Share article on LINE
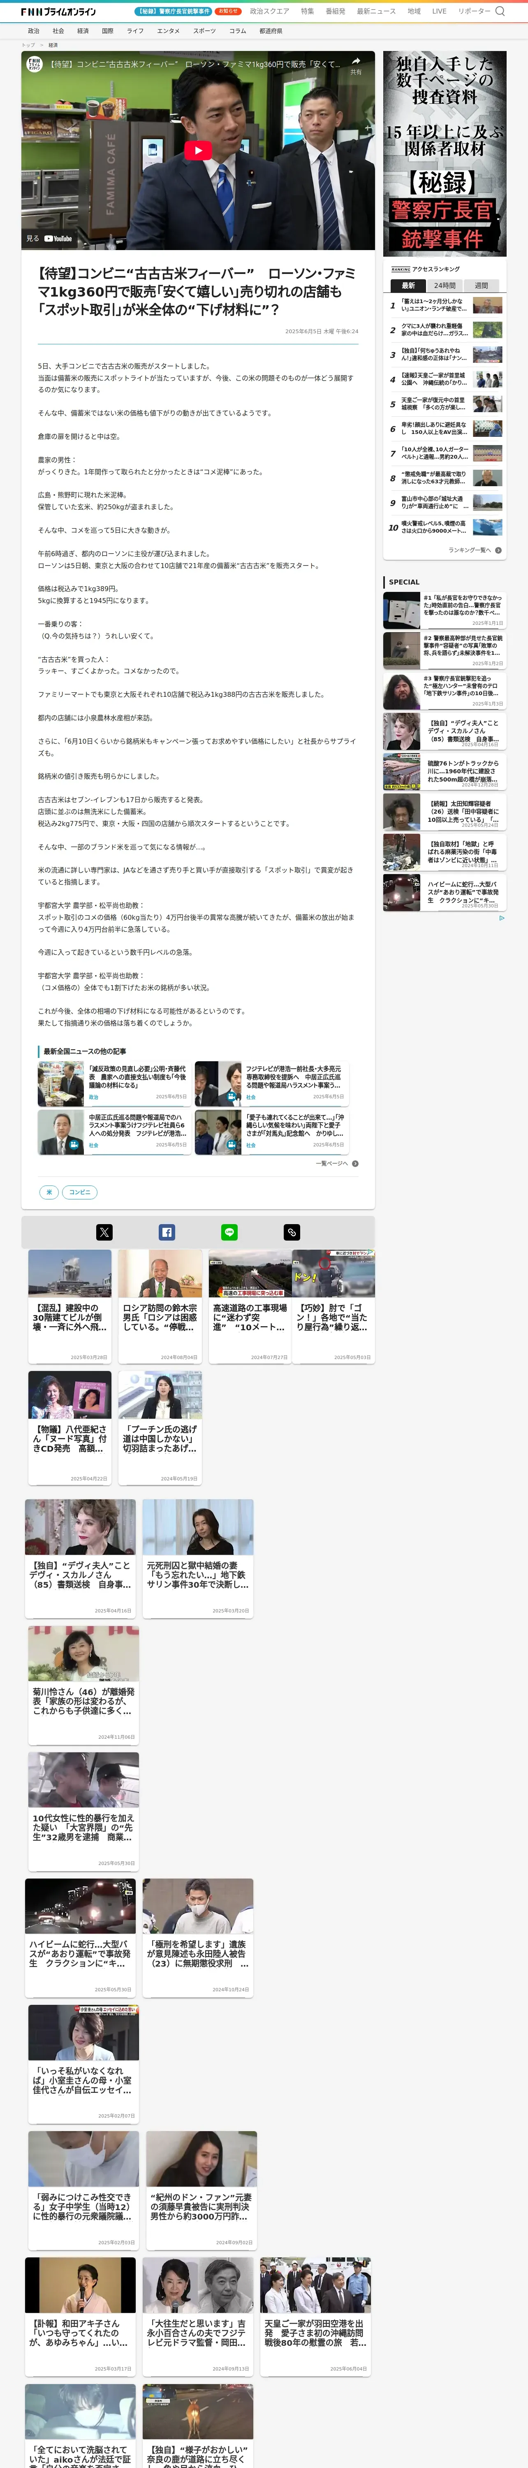528x2468 pixels. (229, 1232)
